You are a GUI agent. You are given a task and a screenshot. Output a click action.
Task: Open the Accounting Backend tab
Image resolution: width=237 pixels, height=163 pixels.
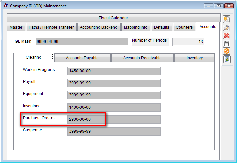[x=99, y=27]
